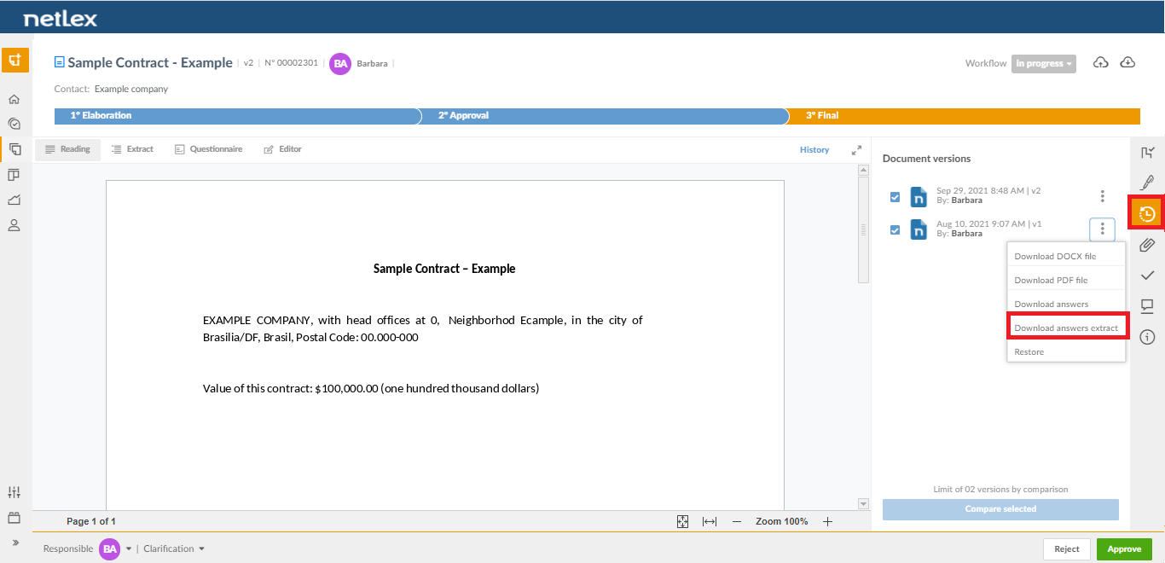Toggle fullscreen expand arrows icon
The height and width of the screenshot is (563, 1165).
click(x=856, y=150)
